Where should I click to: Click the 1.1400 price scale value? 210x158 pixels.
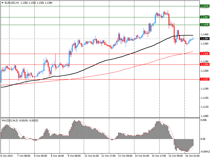[x=205, y=34]
